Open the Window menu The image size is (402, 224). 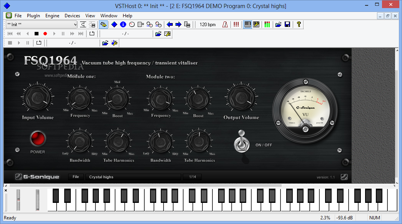point(109,16)
